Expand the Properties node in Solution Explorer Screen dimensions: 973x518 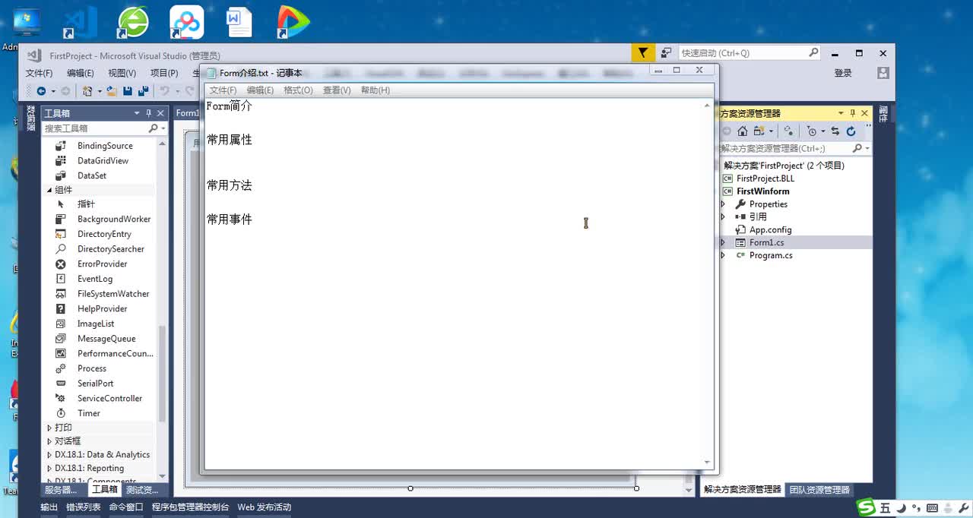[x=723, y=204]
